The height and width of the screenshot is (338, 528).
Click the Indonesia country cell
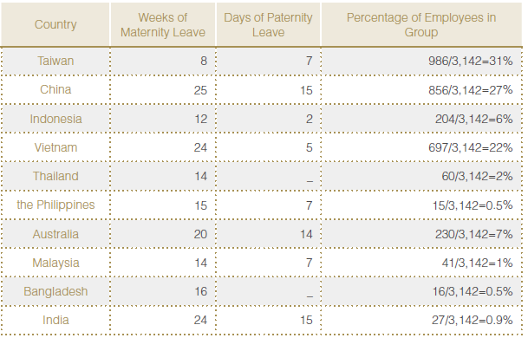click(55, 119)
